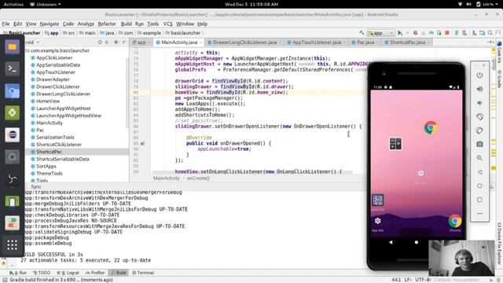
Task: Open the Logcat tool window tab
Action: 68,273
